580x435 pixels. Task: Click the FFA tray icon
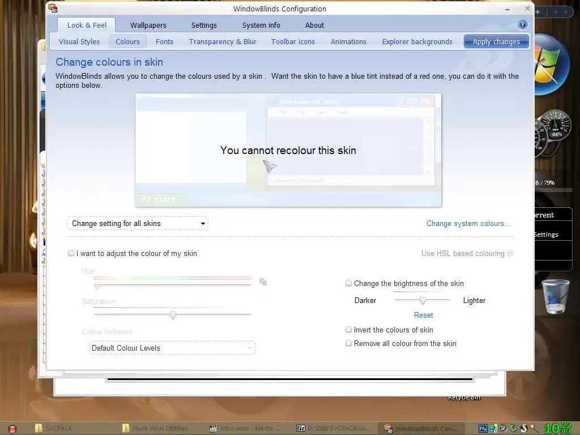point(483,429)
